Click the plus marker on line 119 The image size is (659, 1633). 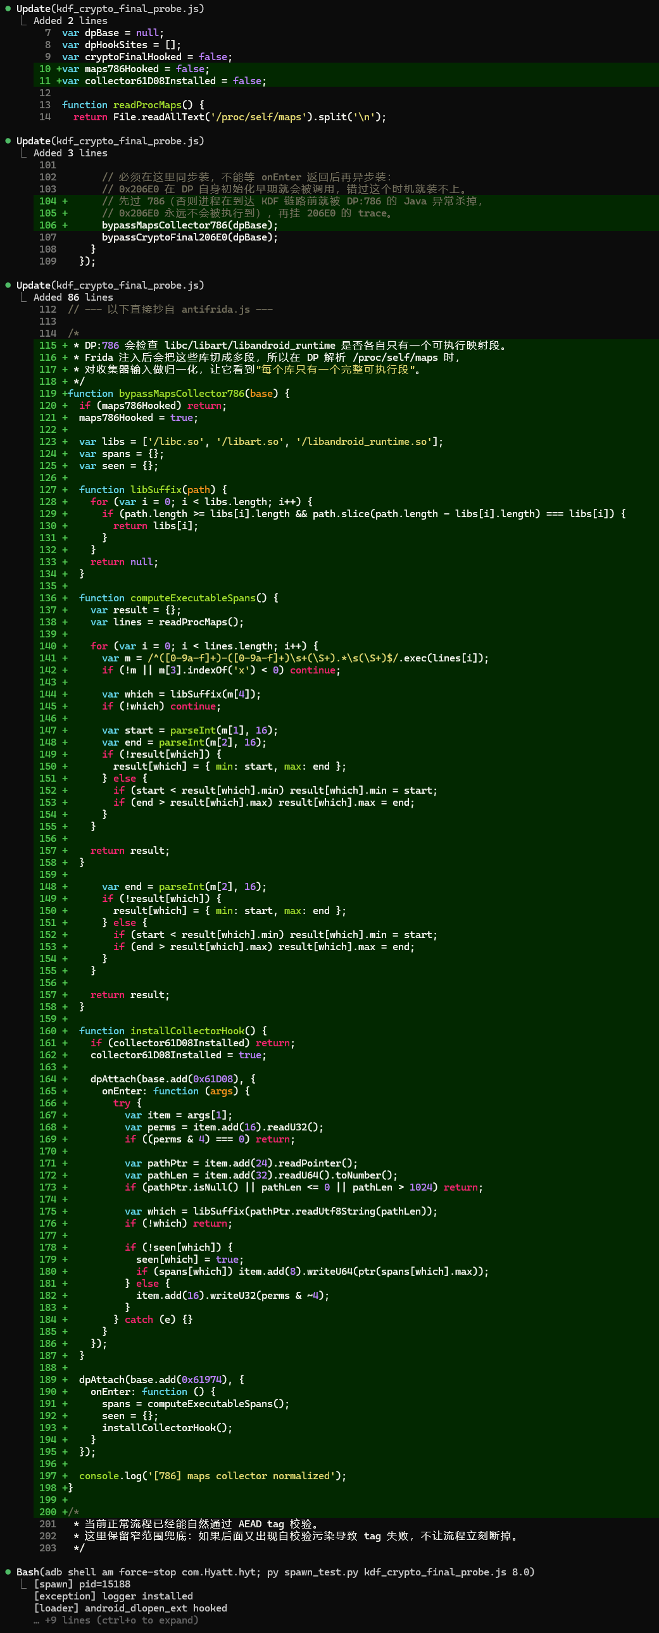pos(65,394)
